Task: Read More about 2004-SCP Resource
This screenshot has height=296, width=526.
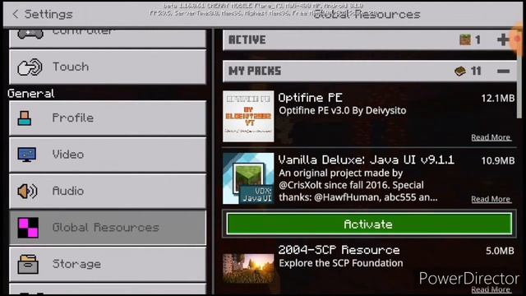Action: [491, 289]
